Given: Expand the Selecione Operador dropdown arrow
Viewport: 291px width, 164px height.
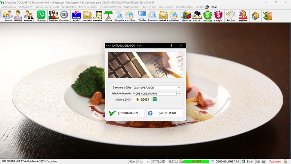Looking at the screenshot, I should (179, 94).
